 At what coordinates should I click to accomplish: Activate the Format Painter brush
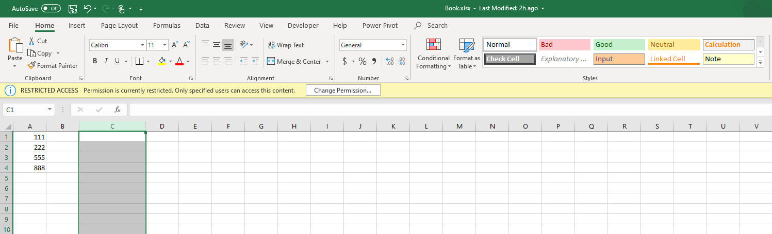(53, 65)
